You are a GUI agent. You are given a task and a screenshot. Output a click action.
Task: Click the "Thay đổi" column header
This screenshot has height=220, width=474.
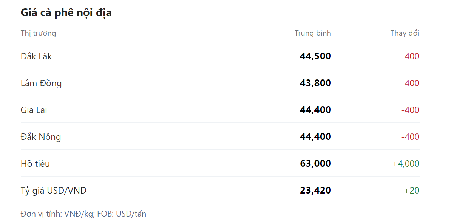(405, 33)
